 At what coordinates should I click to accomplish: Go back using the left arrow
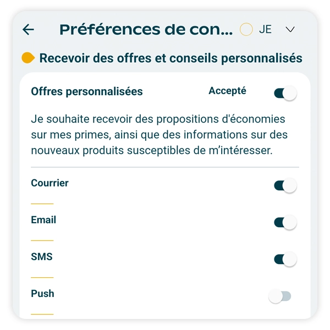28,30
